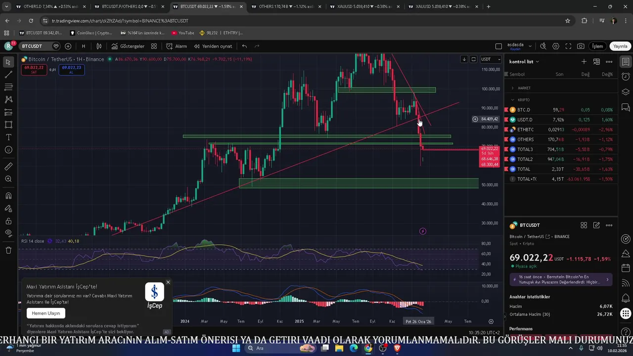Select ETHBTC row in watchlist

point(561,130)
